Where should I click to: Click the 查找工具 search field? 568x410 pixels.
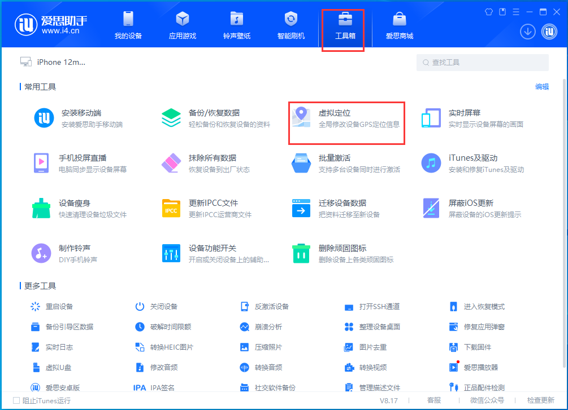pyautogui.click(x=483, y=62)
